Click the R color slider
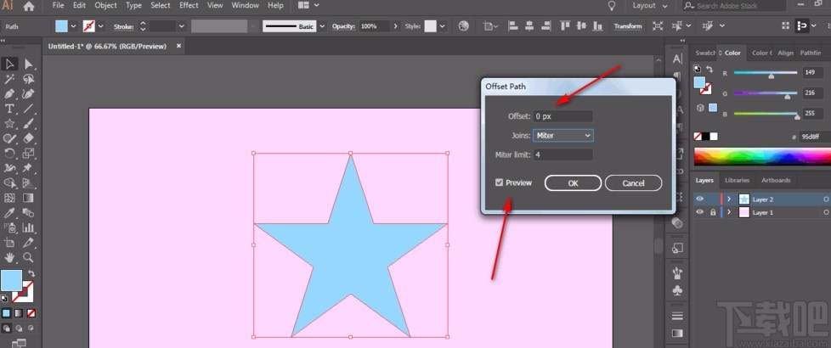 (766, 73)
